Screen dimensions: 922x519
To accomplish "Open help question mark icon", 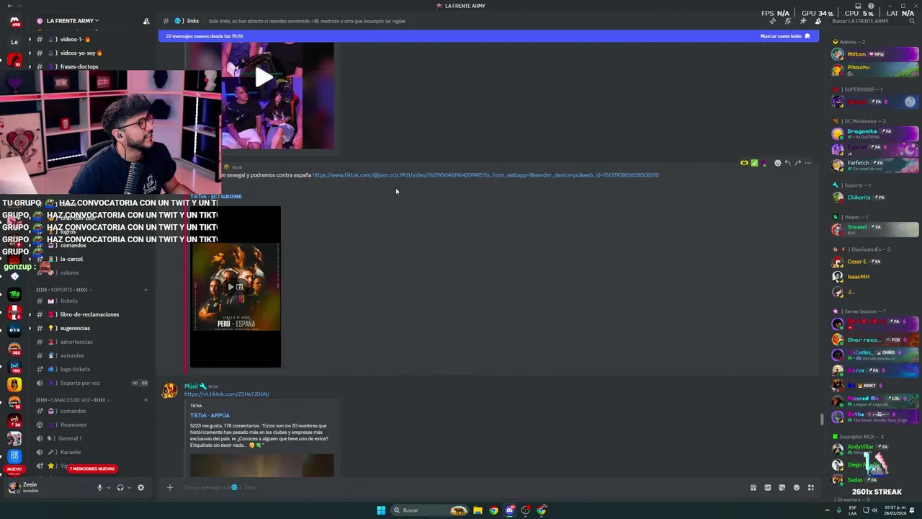I will 871,6.
